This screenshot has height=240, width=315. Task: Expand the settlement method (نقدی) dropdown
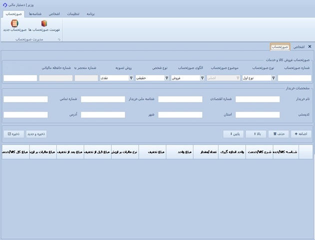[x=131, y=78]
